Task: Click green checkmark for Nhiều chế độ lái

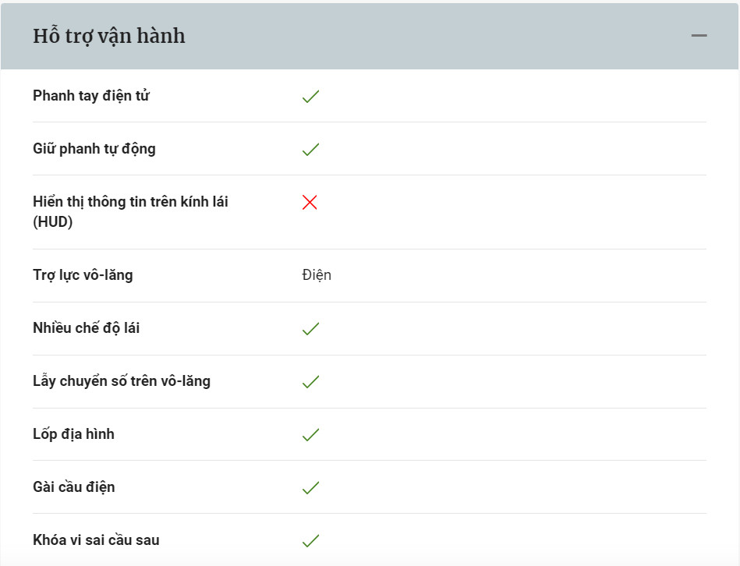Action: [x=310, y=328]
